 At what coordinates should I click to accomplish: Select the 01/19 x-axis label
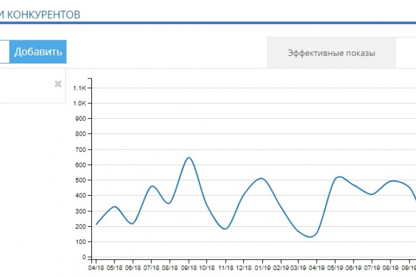tap(262, 268)
